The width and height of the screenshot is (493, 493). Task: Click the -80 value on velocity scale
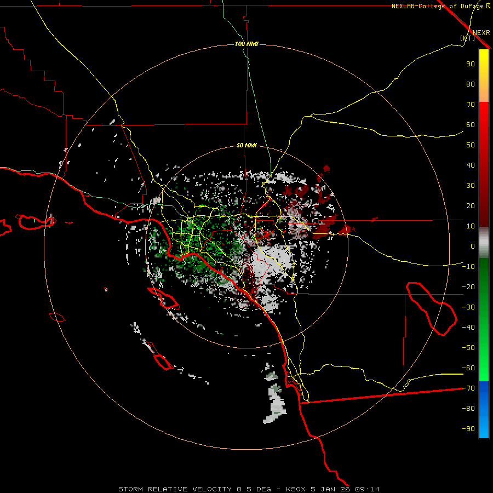pyautogui.click(x=468, y=409)
